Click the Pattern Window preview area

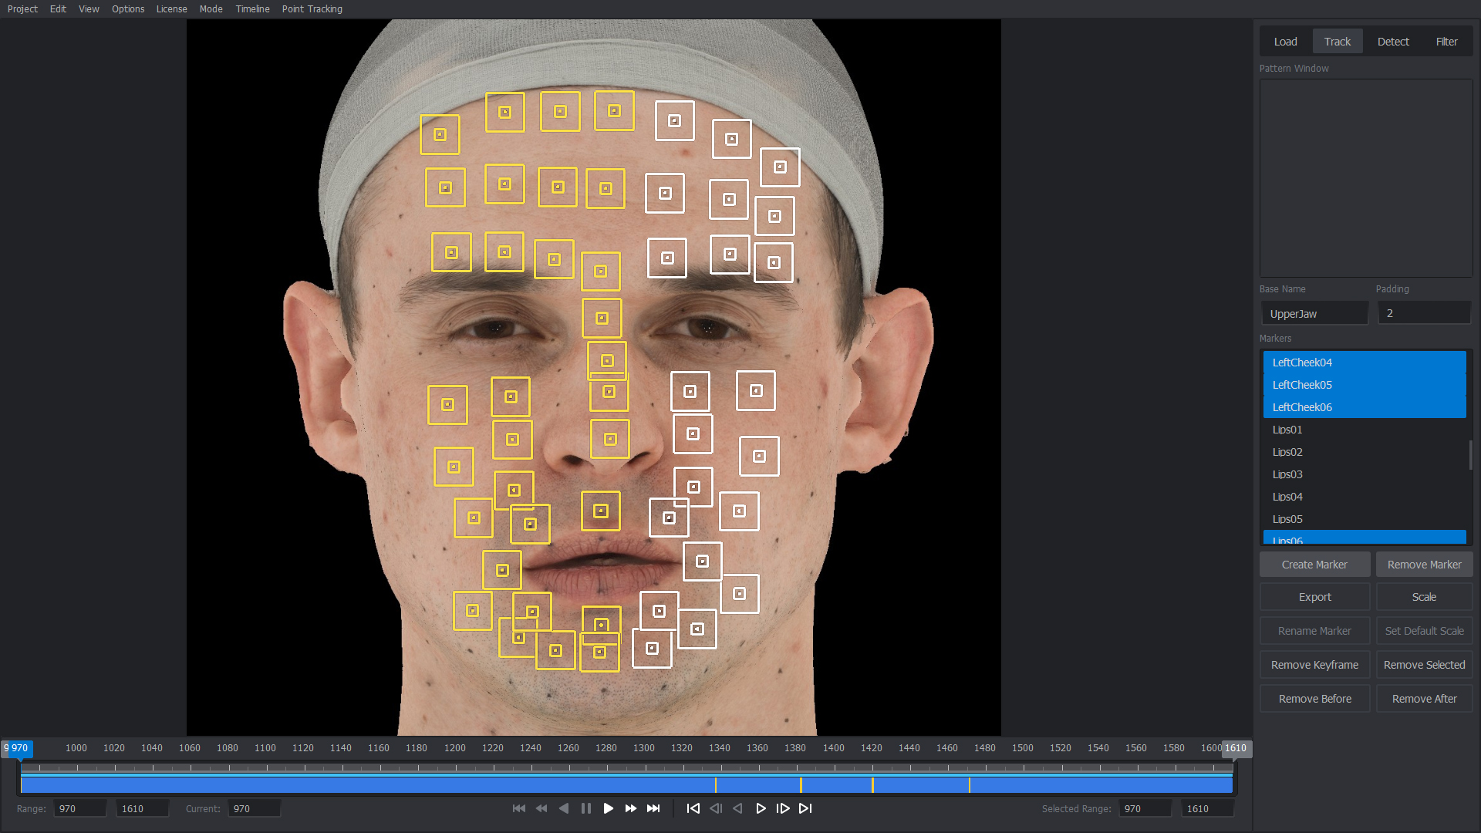click(x=1366, y=178)
